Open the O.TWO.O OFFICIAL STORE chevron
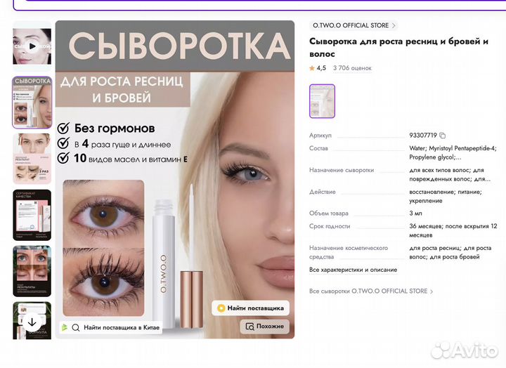The width and height of the screenshot is (506, 368). (x=394, y=25)
